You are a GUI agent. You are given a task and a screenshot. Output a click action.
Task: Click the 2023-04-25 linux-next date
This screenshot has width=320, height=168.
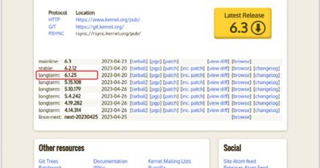(114, 117)
